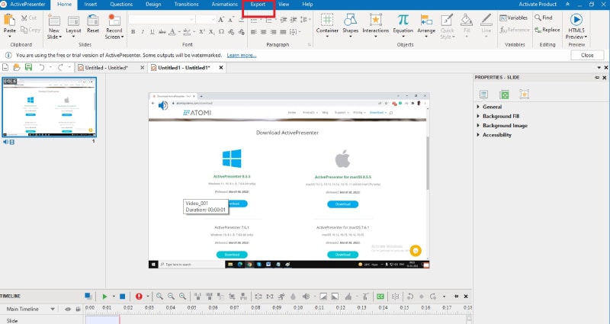610x324 pixels.
Task: Toggle the timeline lock icon
Action: [x=78, y=310]
